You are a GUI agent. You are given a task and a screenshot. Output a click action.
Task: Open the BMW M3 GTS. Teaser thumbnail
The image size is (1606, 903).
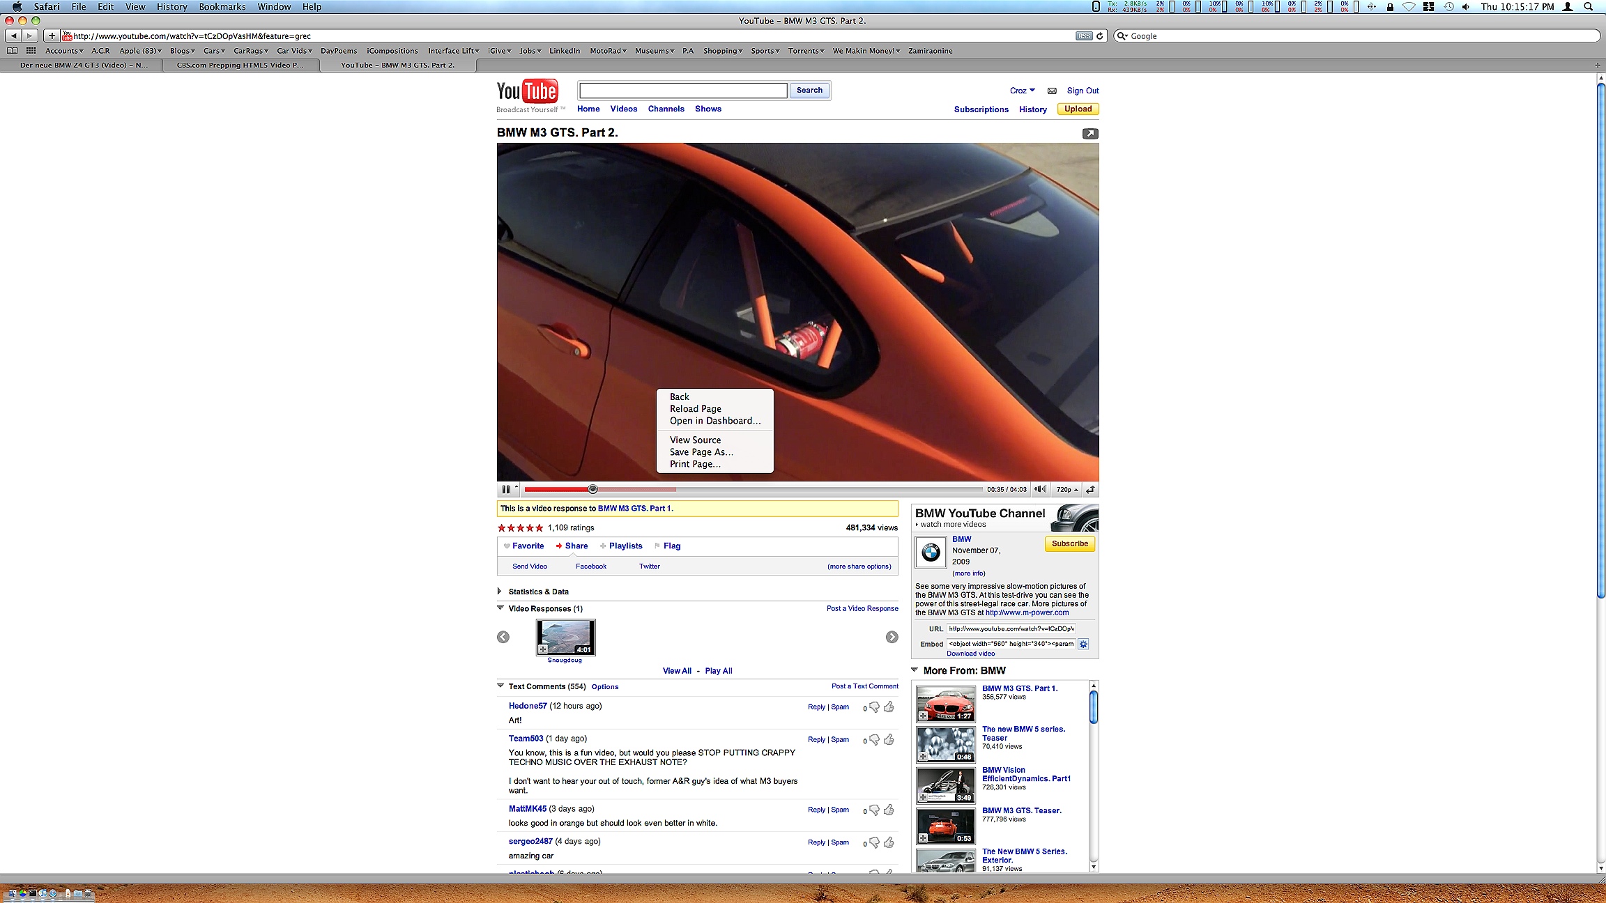(x=946, y=825)
